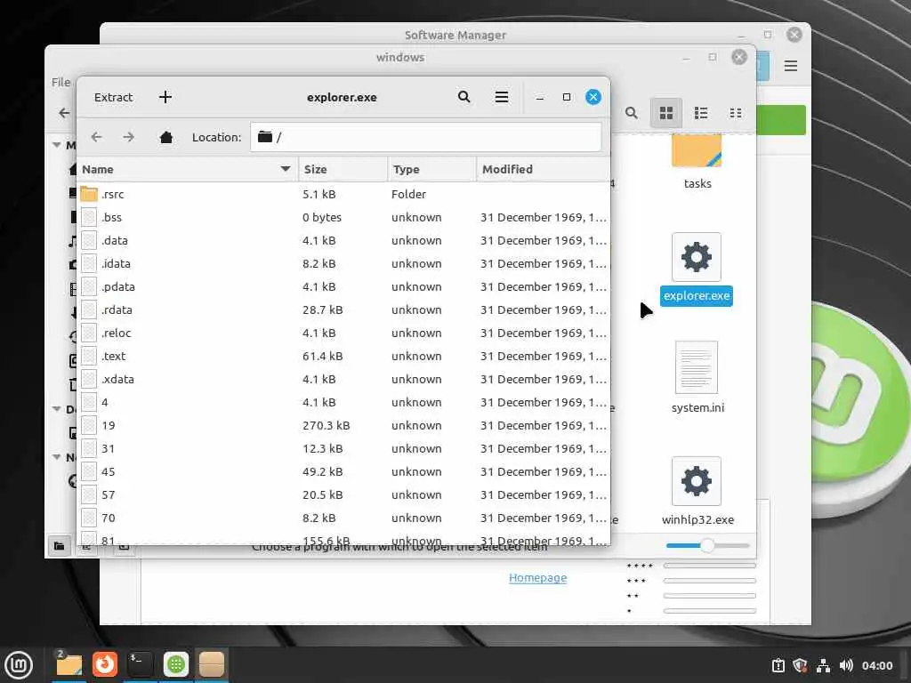
Task: Select the file named 45
Action: tap(343, 471)
